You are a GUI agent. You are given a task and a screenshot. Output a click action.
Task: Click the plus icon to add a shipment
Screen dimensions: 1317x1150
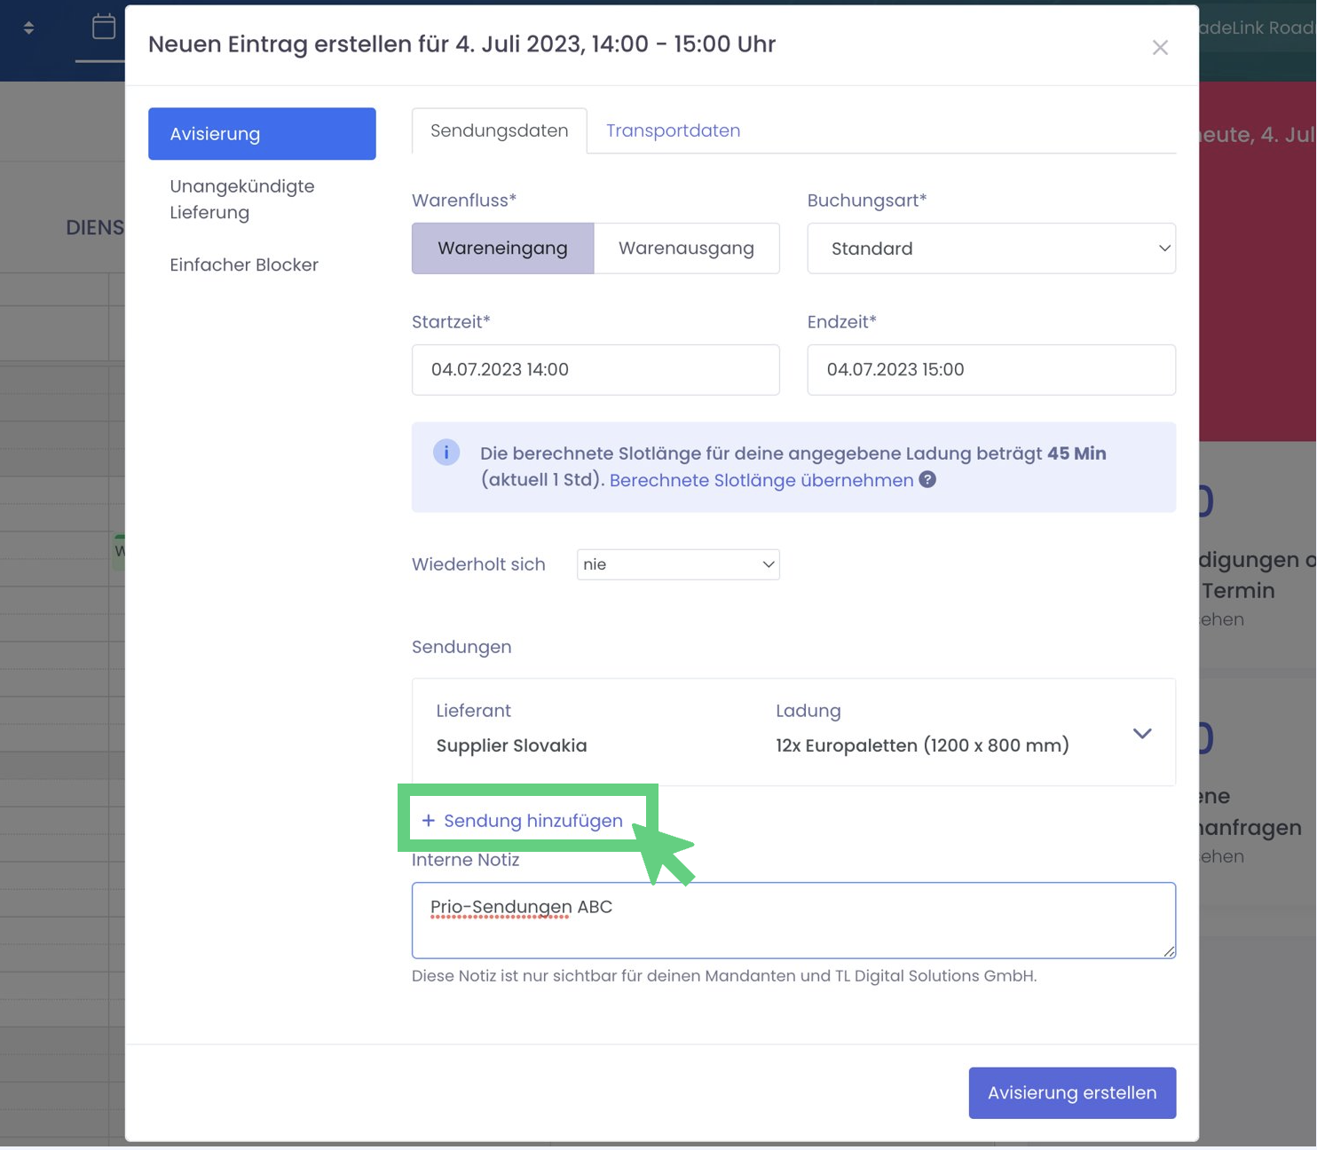click(x=429, y=821)
